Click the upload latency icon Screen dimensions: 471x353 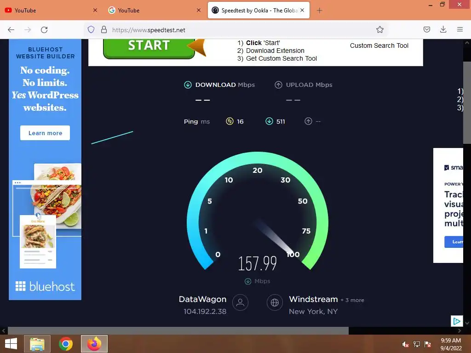click(308, 121)
